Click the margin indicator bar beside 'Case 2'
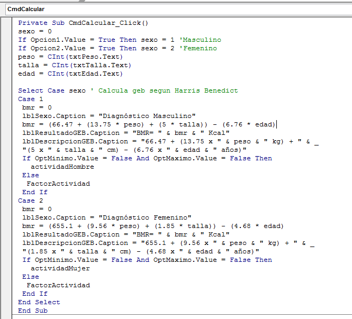 [6, 201]
